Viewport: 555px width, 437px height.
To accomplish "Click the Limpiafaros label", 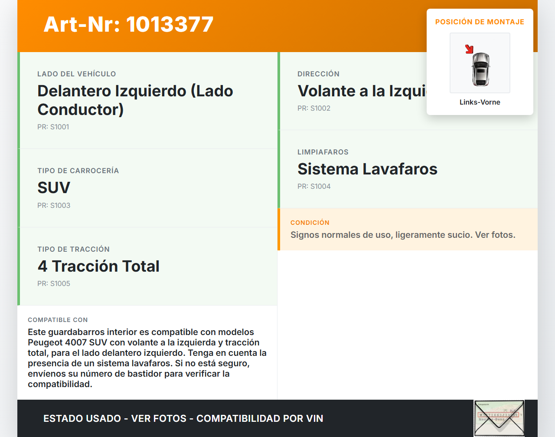I will (x=323, y=152).
